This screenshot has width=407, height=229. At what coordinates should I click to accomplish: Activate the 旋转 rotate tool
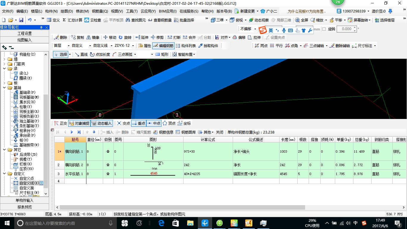click(125, 37)
